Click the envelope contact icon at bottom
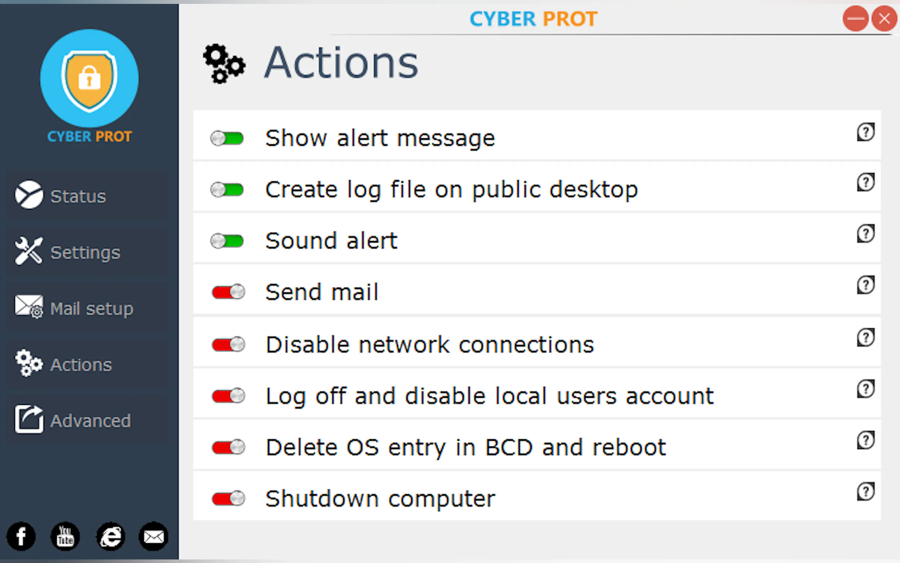This screenshot has width=900, height=563. [154, 536]
